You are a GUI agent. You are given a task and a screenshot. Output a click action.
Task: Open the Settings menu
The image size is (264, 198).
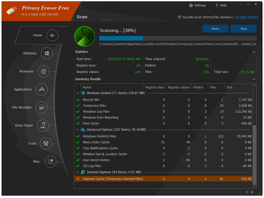click(197, 5)
